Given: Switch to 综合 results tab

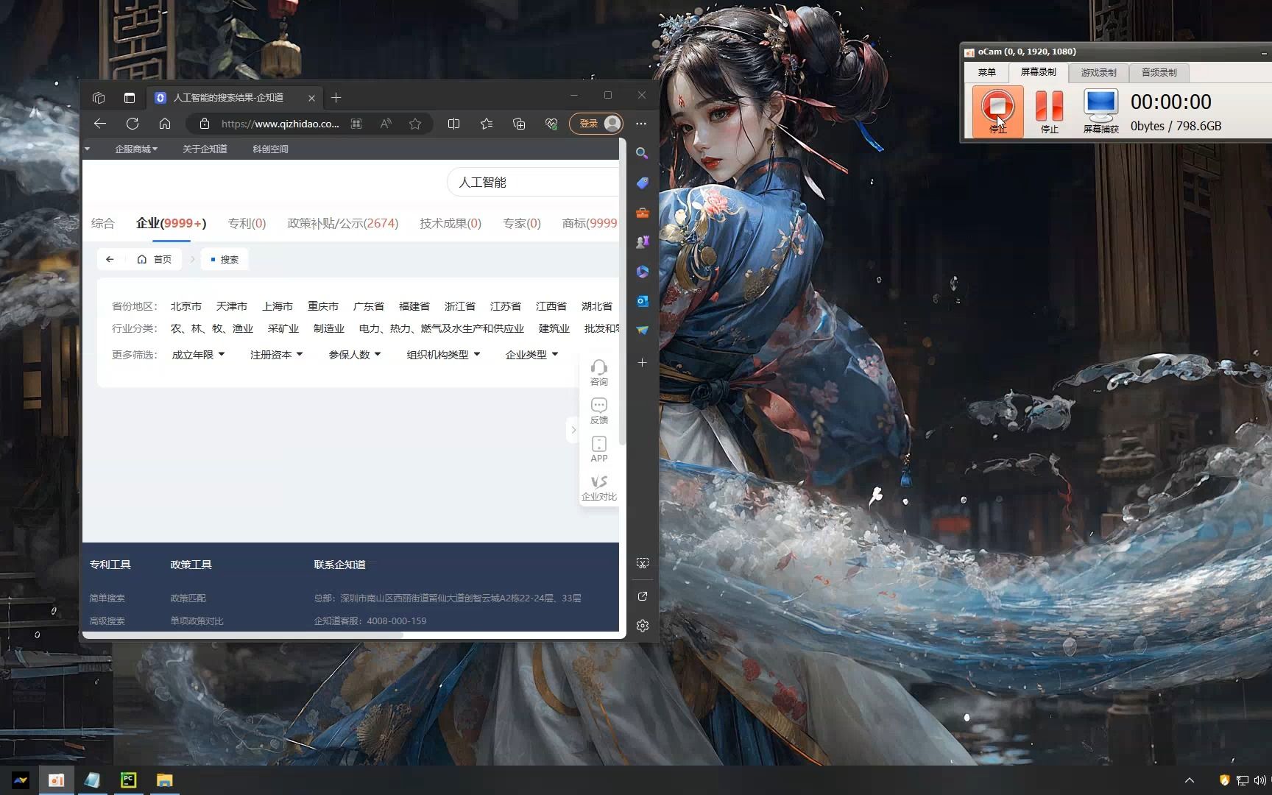Looking at the screenshot, I should (103, 223).
